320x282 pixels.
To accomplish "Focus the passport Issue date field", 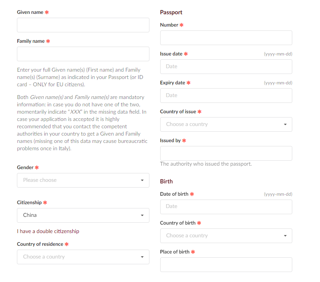I will click(226, 67).
